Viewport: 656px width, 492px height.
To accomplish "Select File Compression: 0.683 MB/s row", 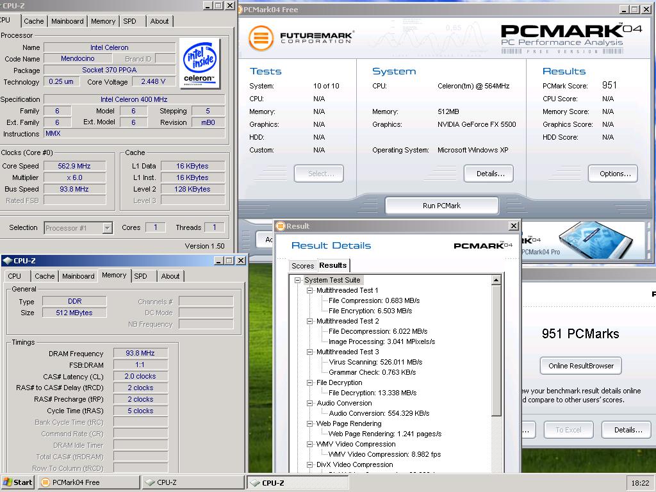I will point(374,300).
